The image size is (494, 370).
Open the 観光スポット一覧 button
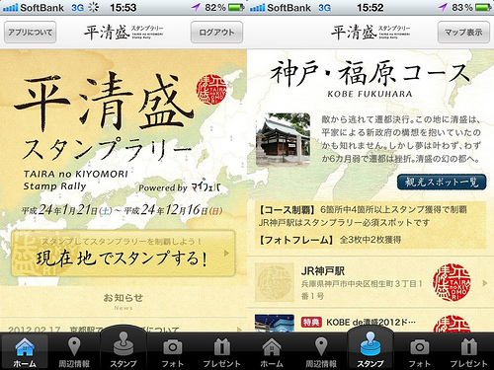(x=442, y=182)
